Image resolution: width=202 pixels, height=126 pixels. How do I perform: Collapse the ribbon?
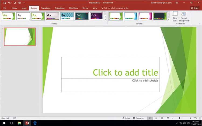[x=200, y=24]
